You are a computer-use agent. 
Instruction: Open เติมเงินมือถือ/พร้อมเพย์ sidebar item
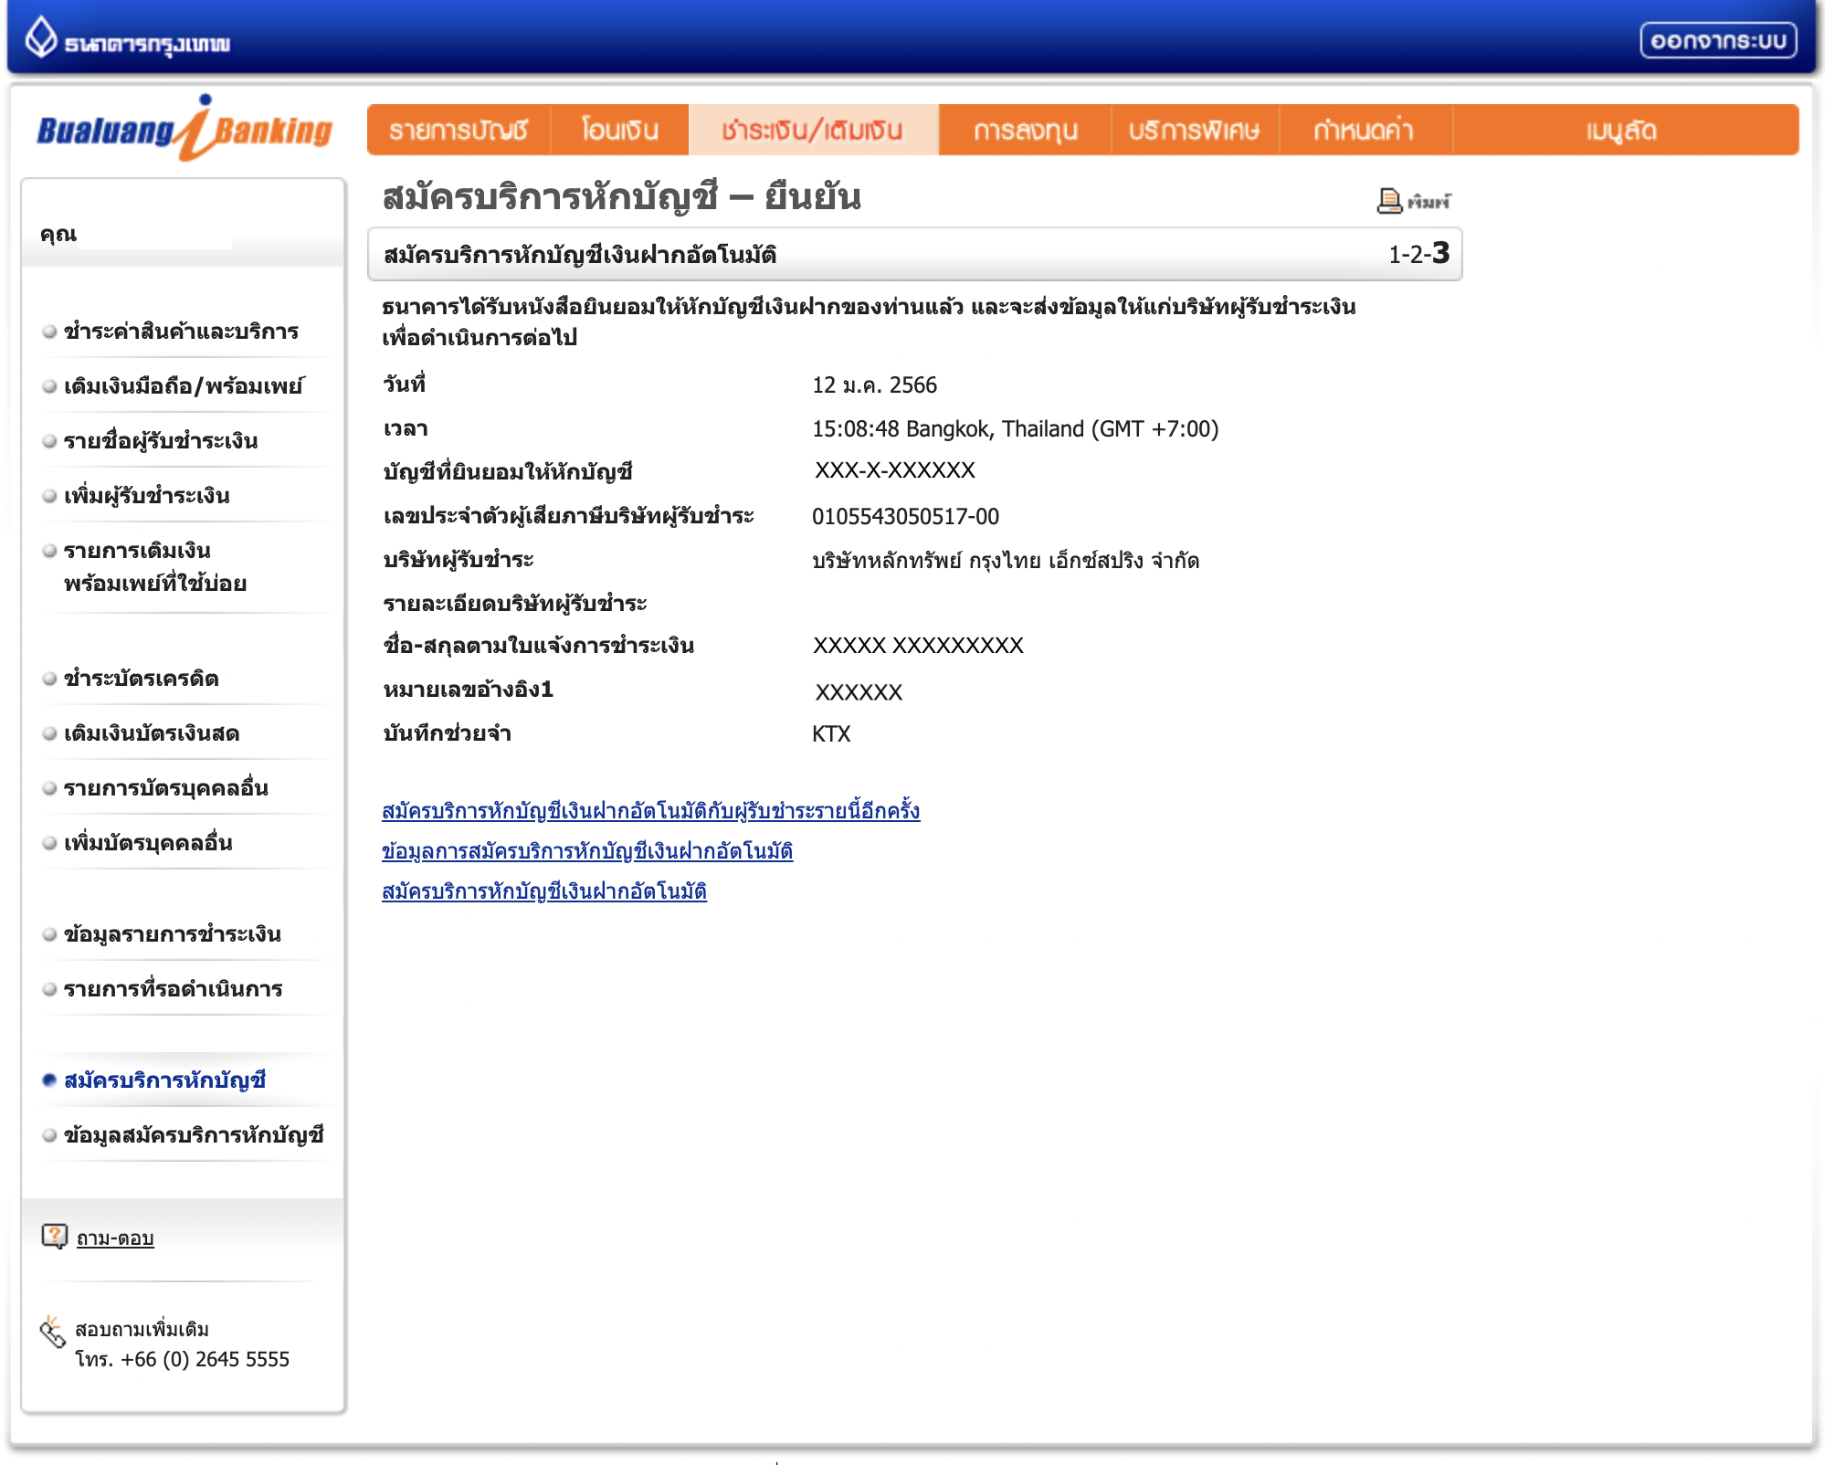click(183, 386)
